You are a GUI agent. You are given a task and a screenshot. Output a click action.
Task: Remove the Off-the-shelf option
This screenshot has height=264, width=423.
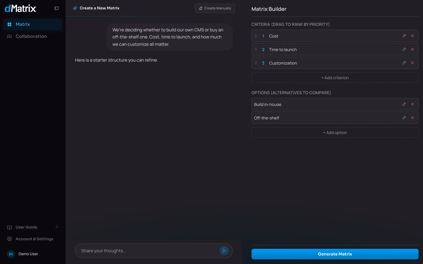pos(412,118)
